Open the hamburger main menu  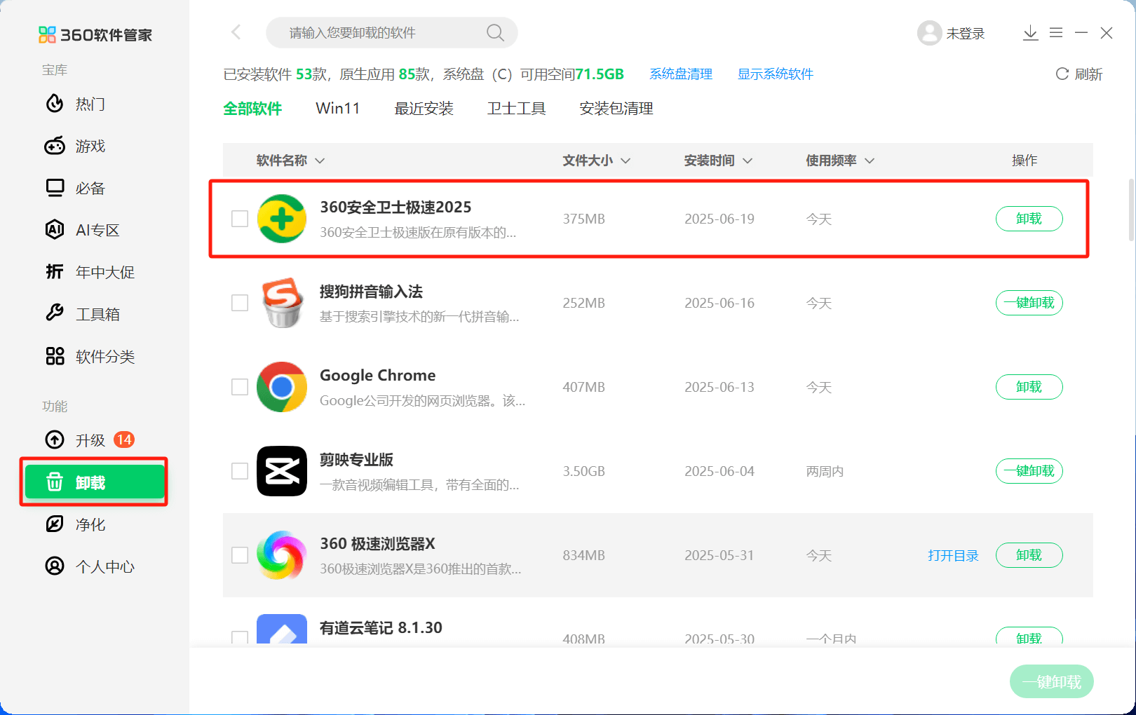pos(1056,33)
